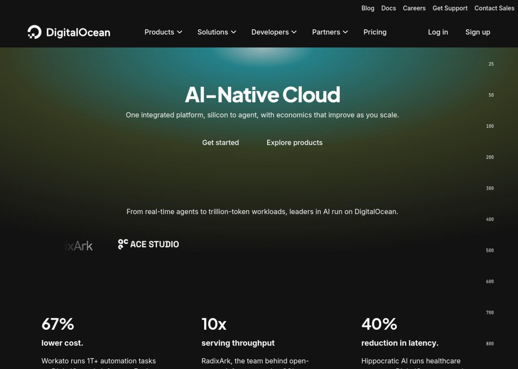Open the Docs link
This screenshot has width=518, height=369.
[x=388, y=8]
